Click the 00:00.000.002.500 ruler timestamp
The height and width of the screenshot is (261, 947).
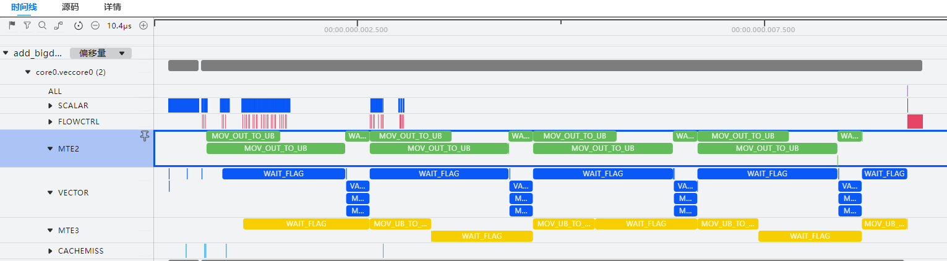tap(356, 30)
